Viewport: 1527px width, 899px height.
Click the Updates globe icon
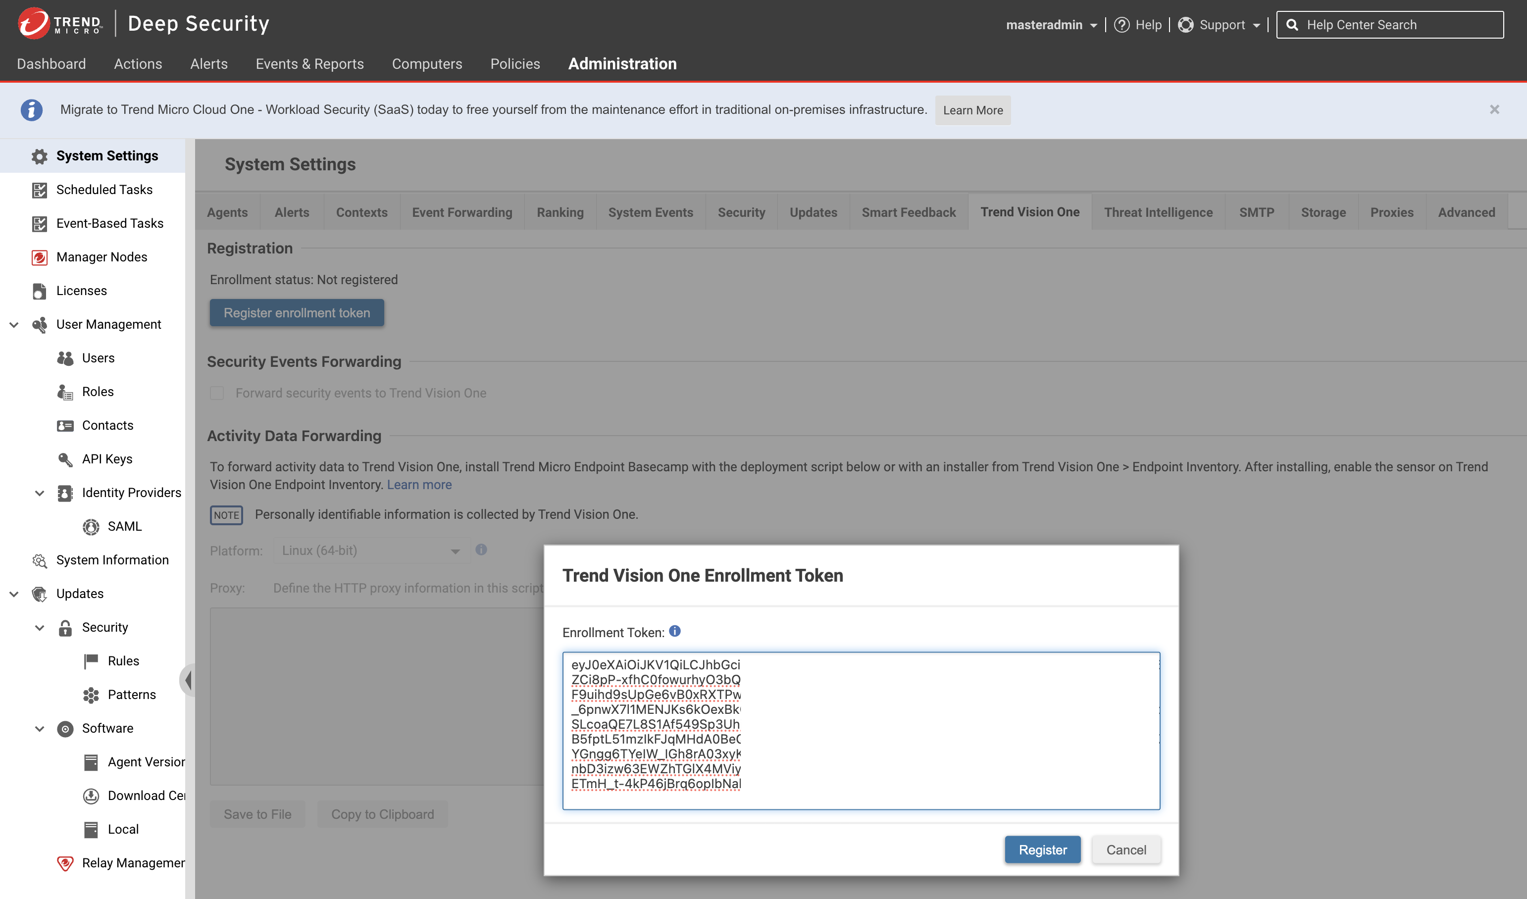40,594
